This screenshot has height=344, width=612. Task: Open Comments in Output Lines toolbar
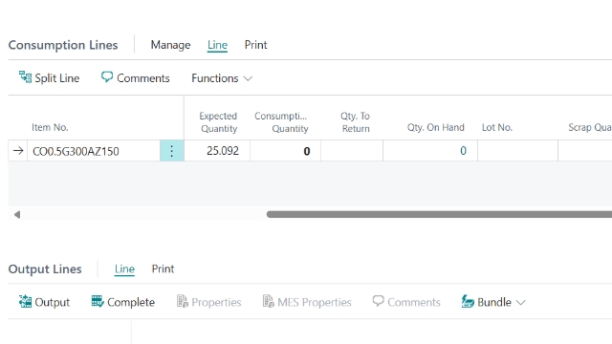tap(406, 302)
